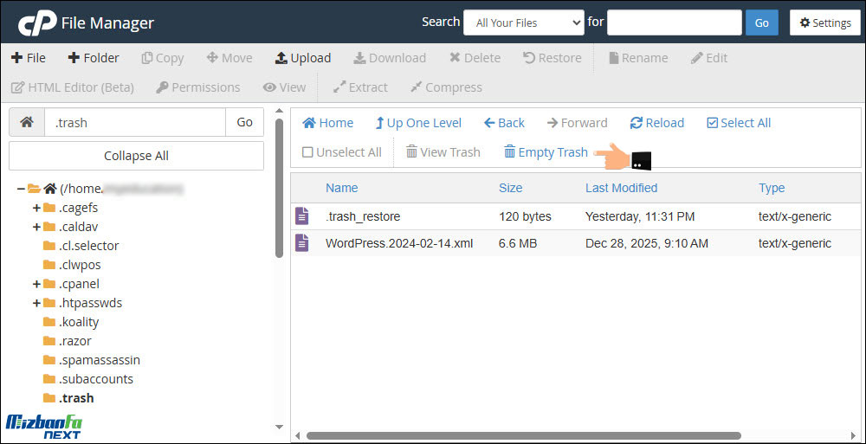Screen dimensions: 866x444
Task: Tick the Select All checkbox
Action: click(x=713, y=123)
